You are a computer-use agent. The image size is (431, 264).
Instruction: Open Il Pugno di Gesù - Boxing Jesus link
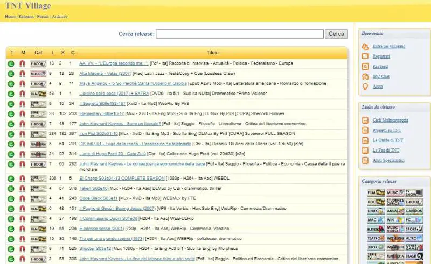point(117,209)
